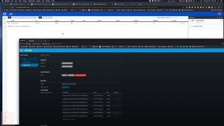Click the UniFi logo in the blue header

11,14
